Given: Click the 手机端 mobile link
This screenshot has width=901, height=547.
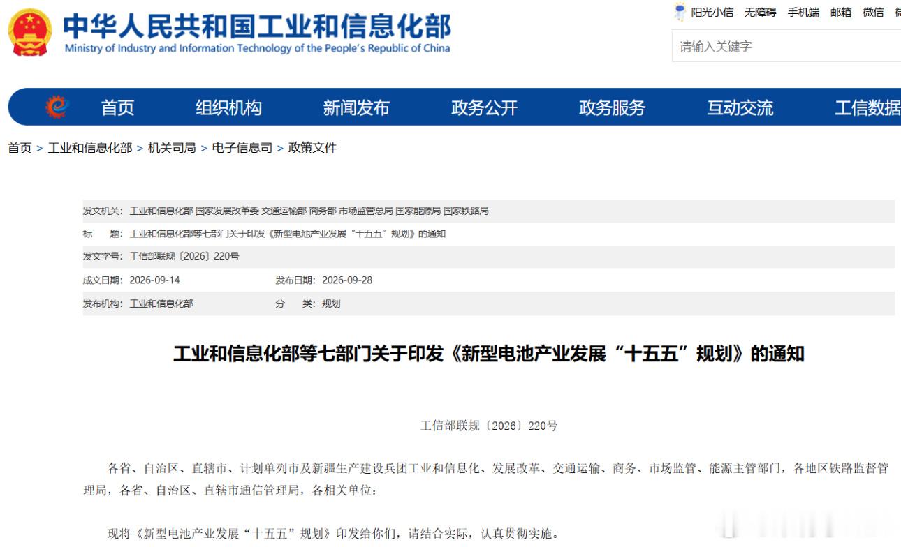Looking at the screenshot, I should coord(803,12).
